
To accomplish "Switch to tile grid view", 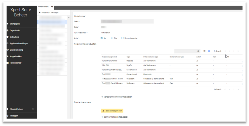I will (204, 51).
